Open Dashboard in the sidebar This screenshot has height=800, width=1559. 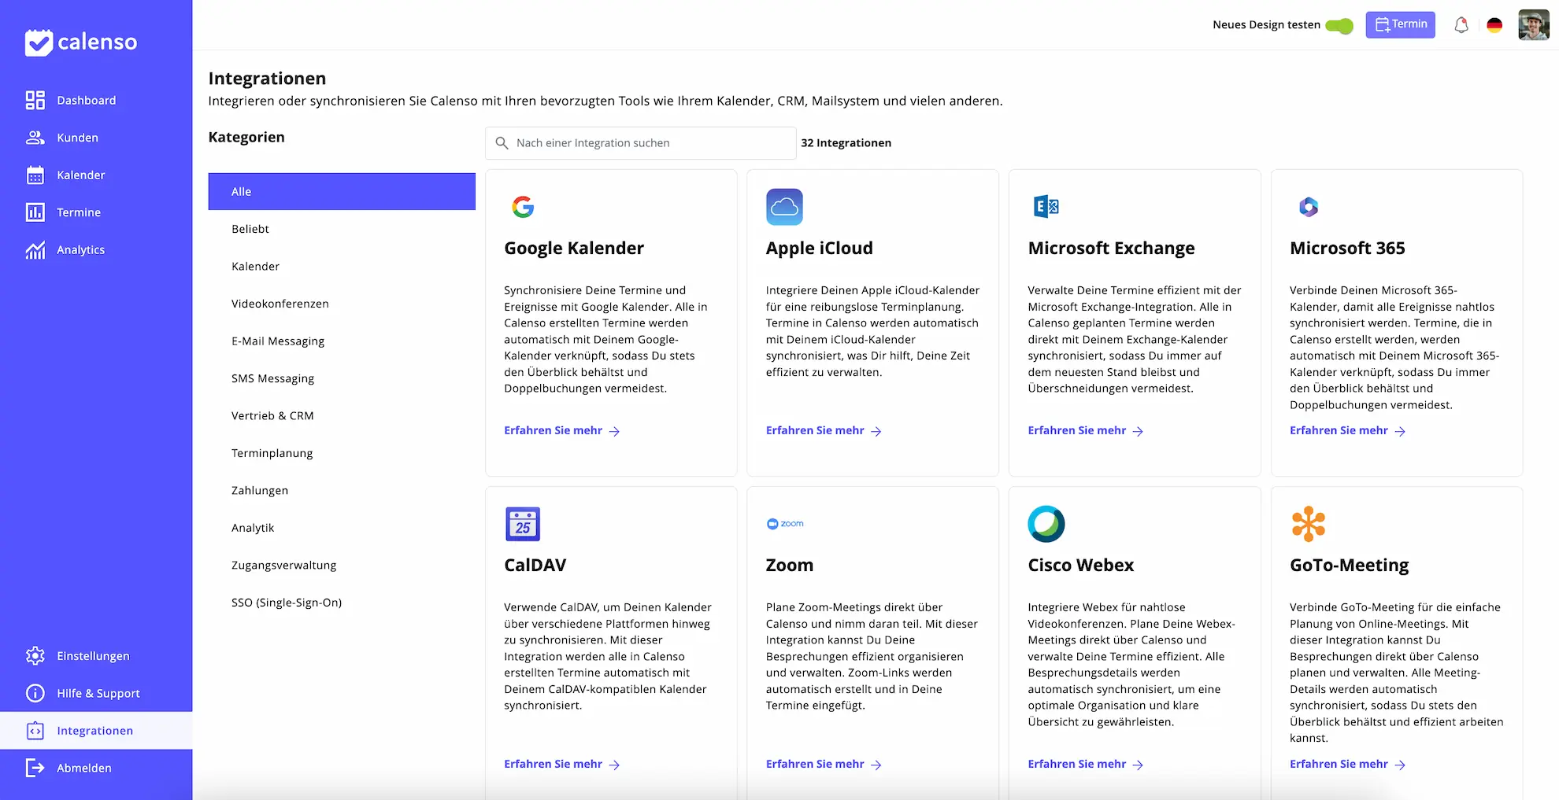pos(86,101)
